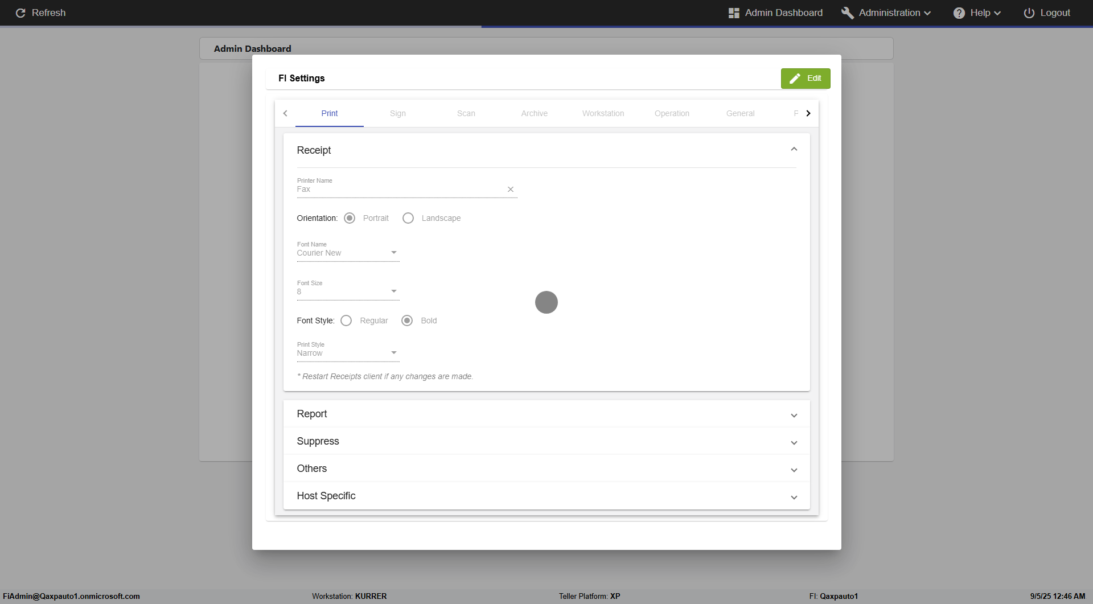
Task: Open the Help menu
Action: (x=977, y=13)
